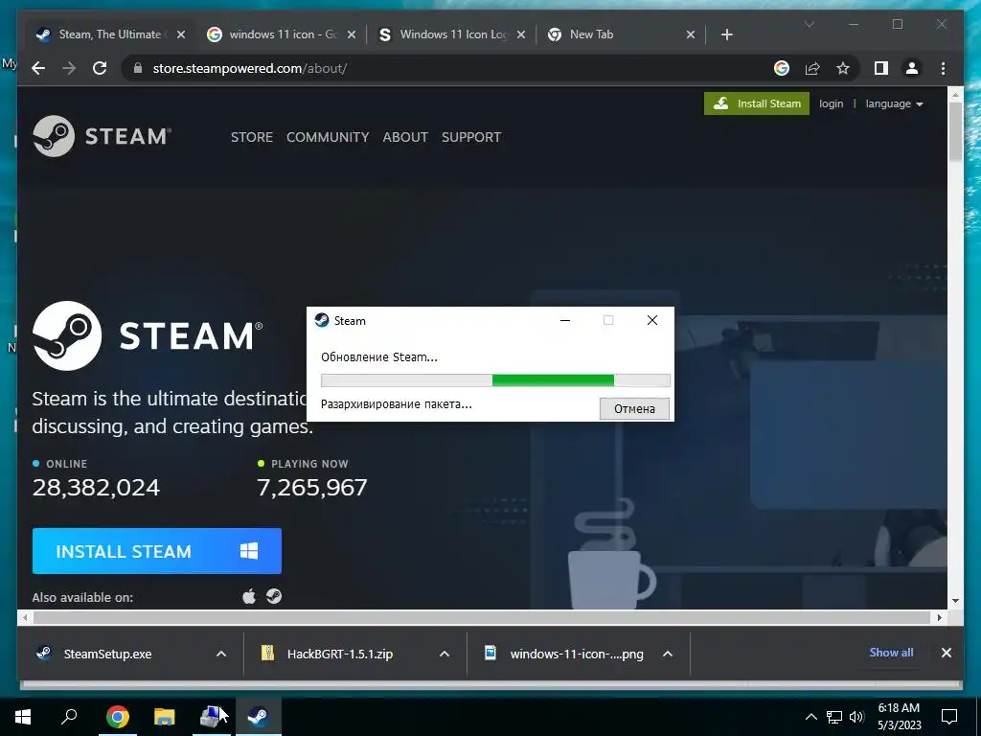
Task: Click the Steam logo in site header
Action: [x=102, y=136]
